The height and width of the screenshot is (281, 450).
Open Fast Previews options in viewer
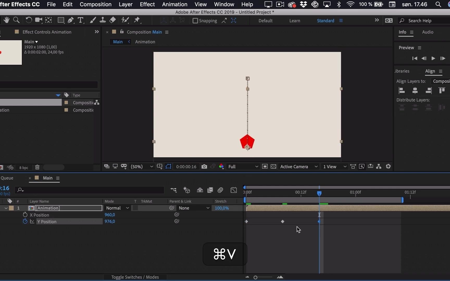pyautogui.click(x=362, y=167)
